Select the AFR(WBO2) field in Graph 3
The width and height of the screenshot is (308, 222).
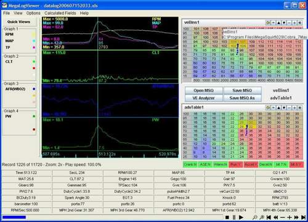[x=15, y=89]
